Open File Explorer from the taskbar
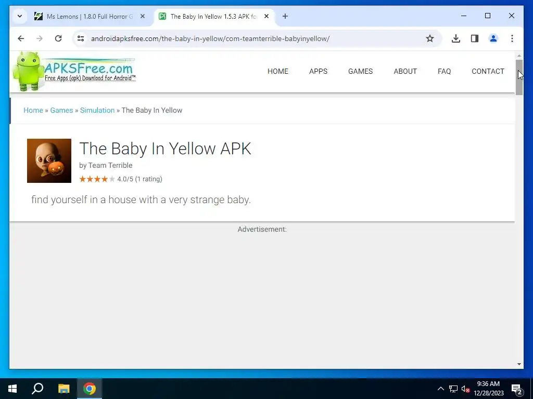Screen dimensions: 533x399 (x=64, y=389)
